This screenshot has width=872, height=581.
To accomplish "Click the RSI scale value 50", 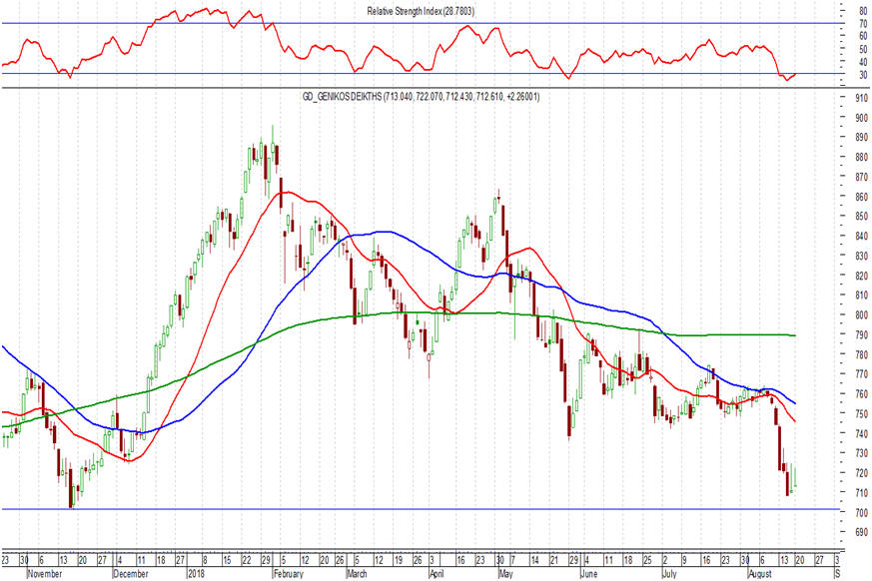I will pos(863,50).
